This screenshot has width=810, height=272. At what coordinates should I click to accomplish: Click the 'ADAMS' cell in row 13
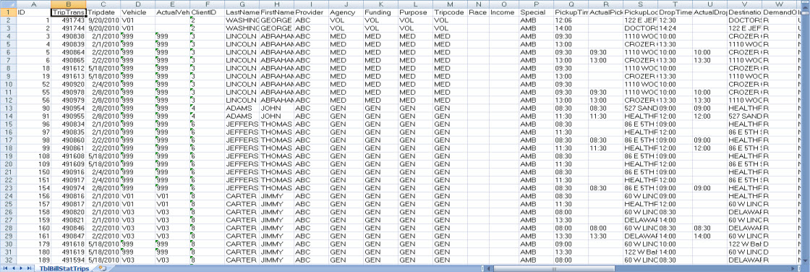coord(242,108)
